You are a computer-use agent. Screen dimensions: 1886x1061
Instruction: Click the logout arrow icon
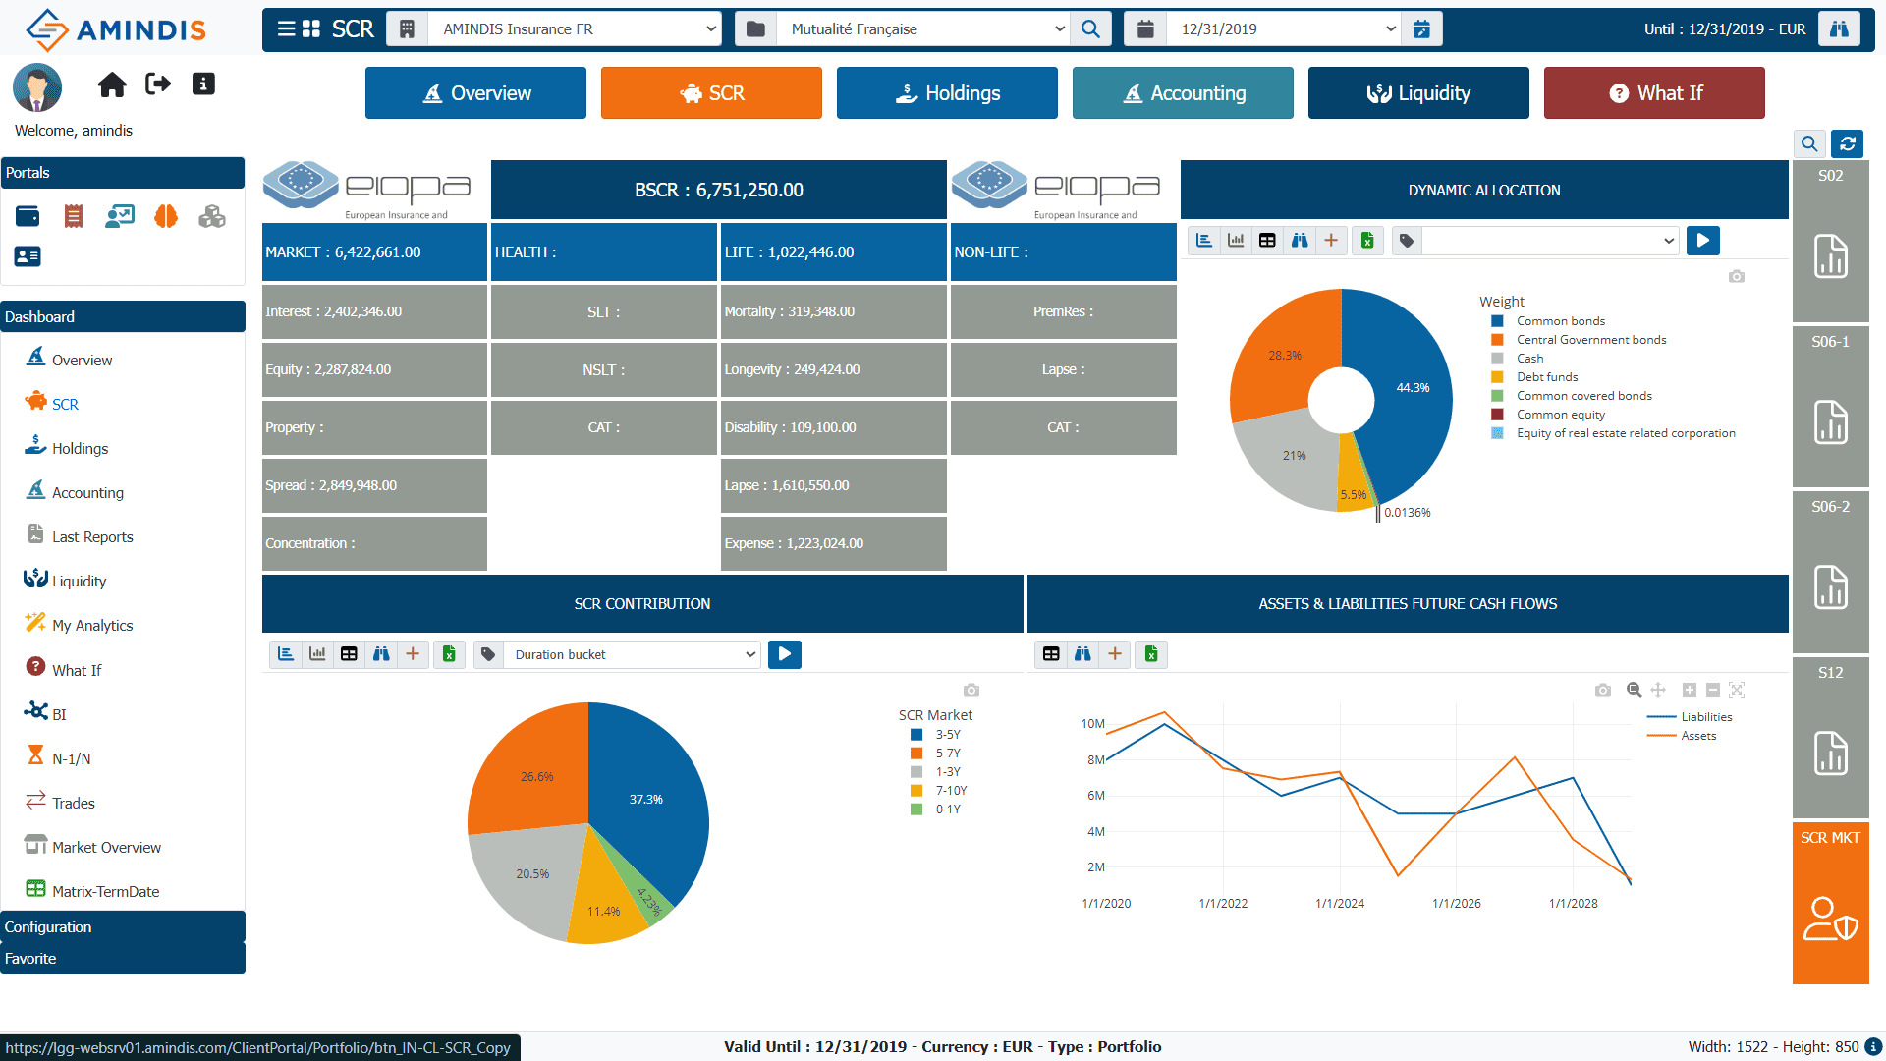(x=158, y=84)
